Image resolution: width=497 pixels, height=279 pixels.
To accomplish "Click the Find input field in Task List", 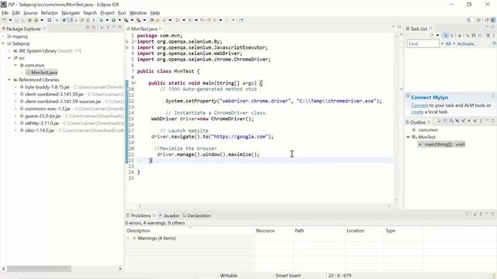I will click(422, 43).
